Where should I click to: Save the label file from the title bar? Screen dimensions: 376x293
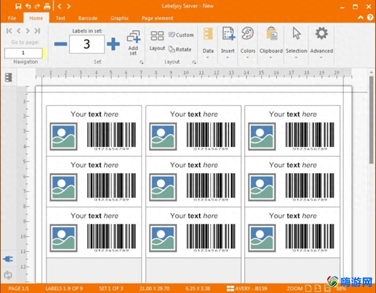(x=18, y=6)
